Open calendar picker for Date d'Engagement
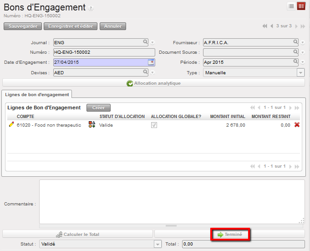310x251 pixels. [151, 62]
